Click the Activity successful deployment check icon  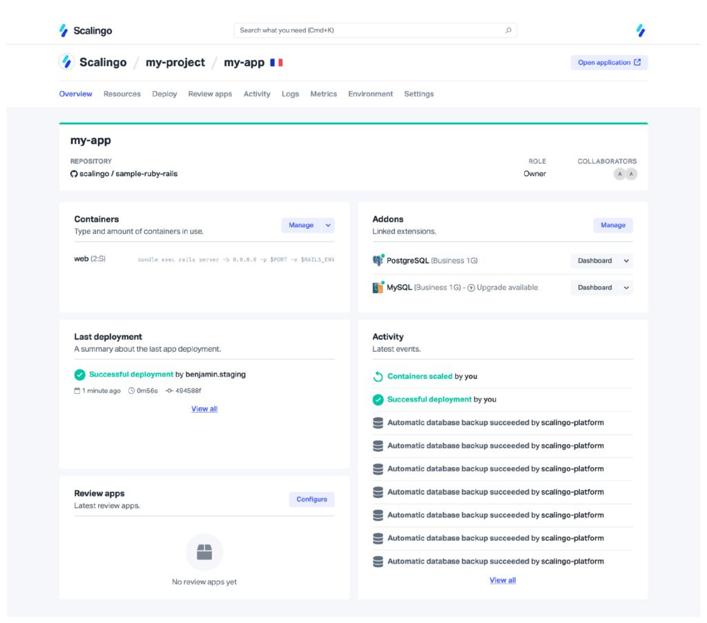378,399
